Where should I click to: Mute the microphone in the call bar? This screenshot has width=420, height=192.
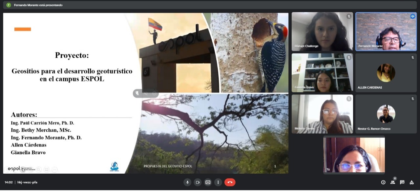(187, 182)
